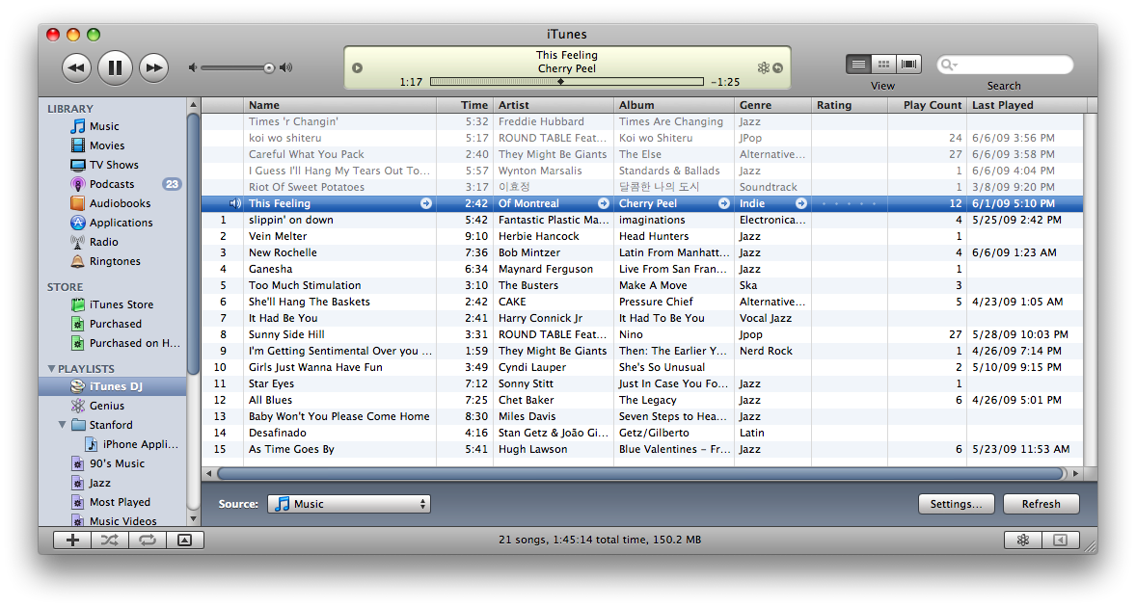Collapse the Playlists section
This screenshot has height=607, width=1136.
[51, 369]
